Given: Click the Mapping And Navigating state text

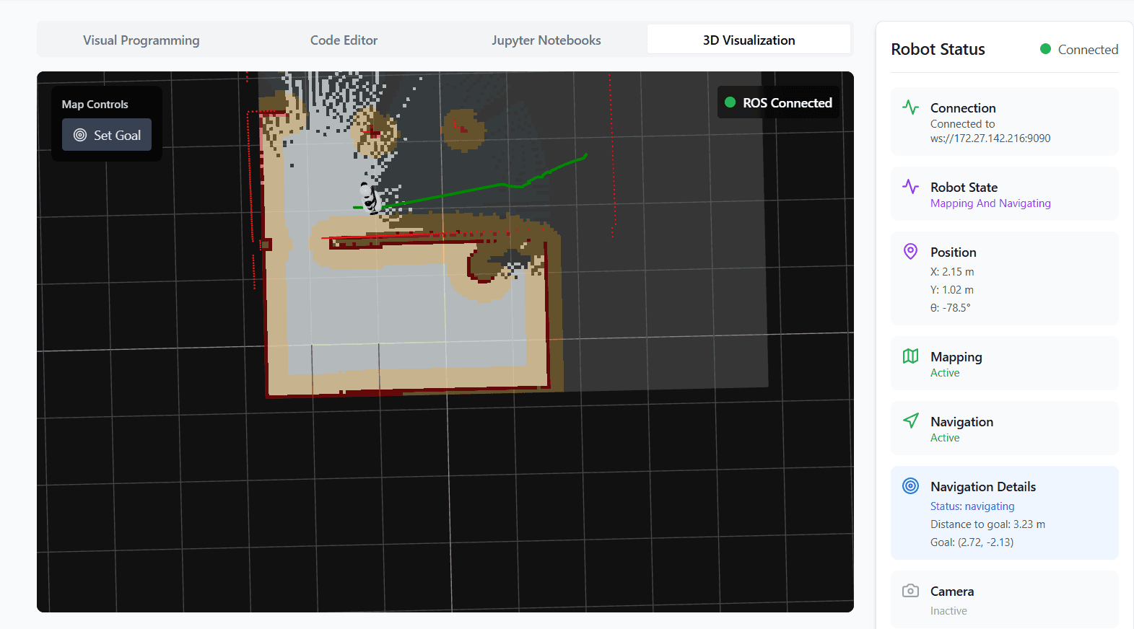Looking at the screenshot, I should tap(990, 203).
